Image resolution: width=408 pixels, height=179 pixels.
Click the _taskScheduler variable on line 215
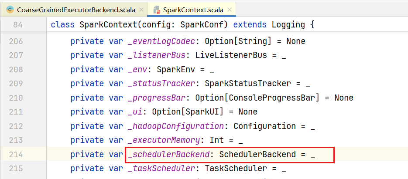pyautogui.click(x=161, y=169)
